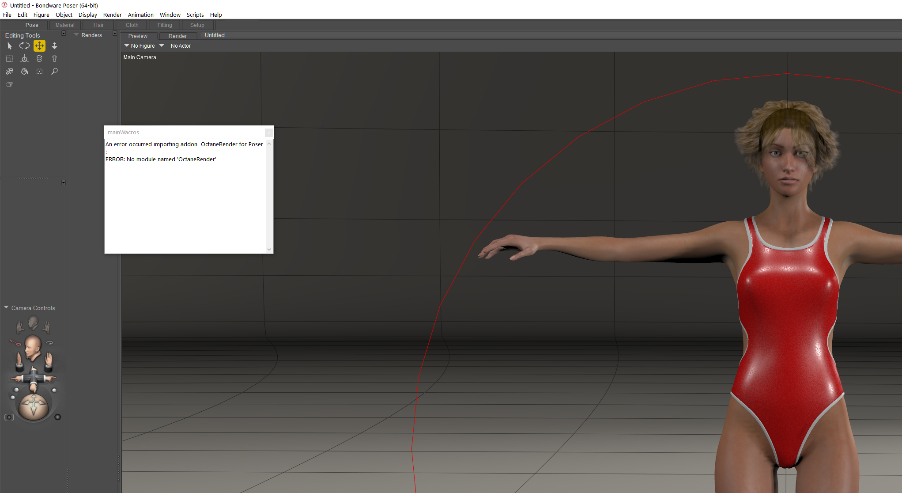Pick the Chain Break tool
This screenshot has height=493, width=902.
pos(9,71)
